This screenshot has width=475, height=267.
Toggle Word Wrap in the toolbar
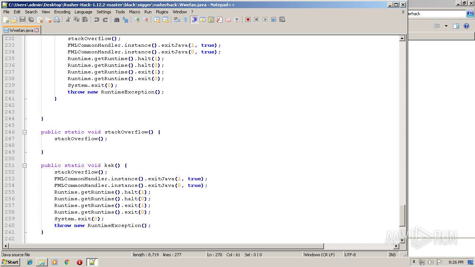click(177, 20)
